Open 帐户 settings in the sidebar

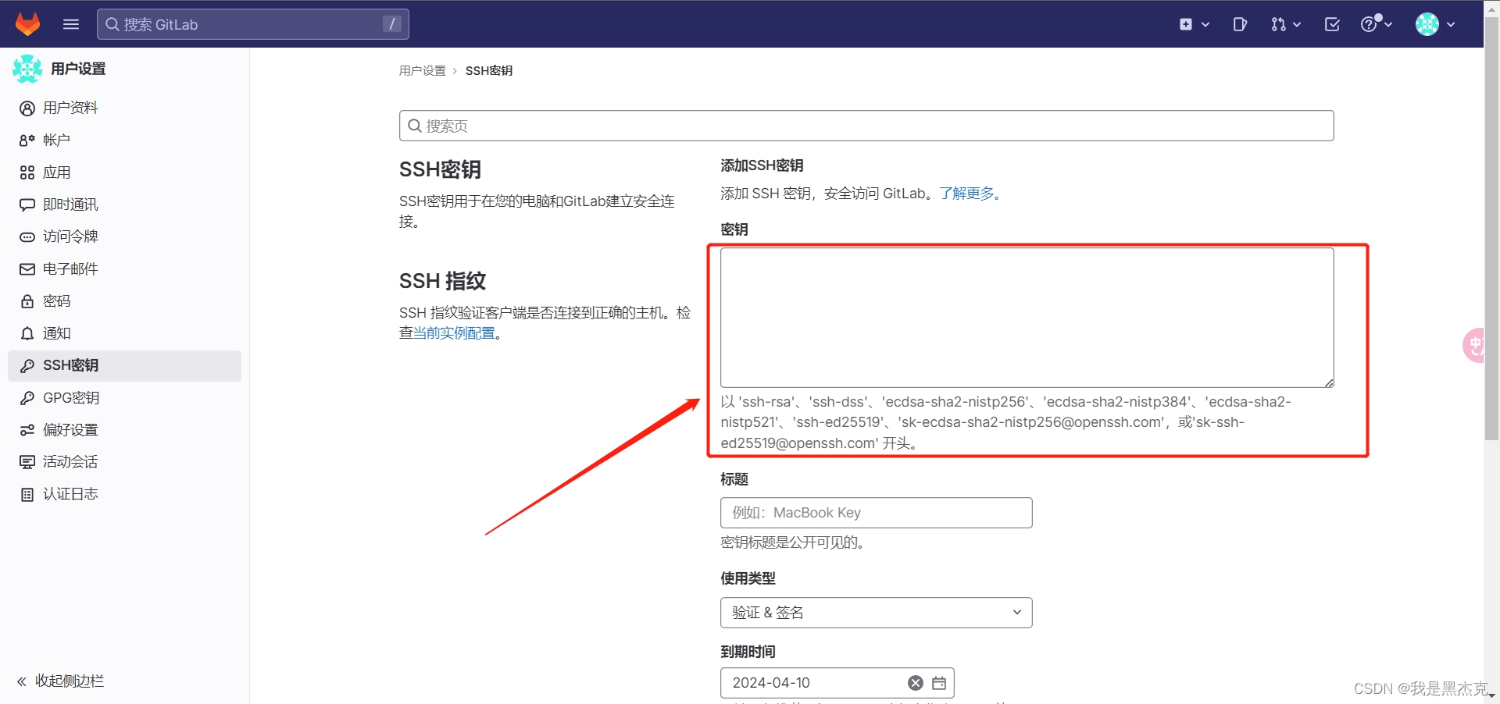click(124, 140)
